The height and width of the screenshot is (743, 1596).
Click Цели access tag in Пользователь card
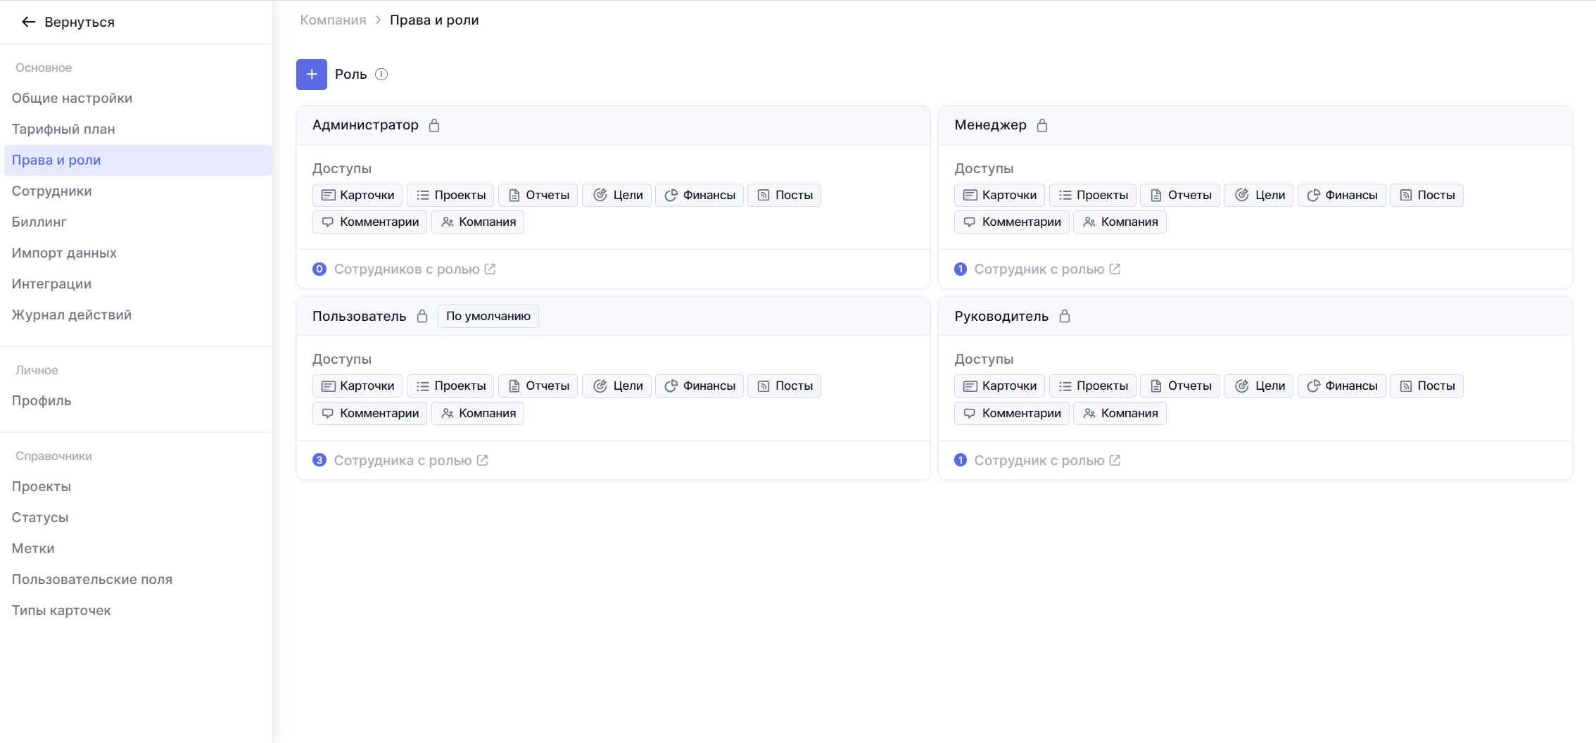[617, 386]
